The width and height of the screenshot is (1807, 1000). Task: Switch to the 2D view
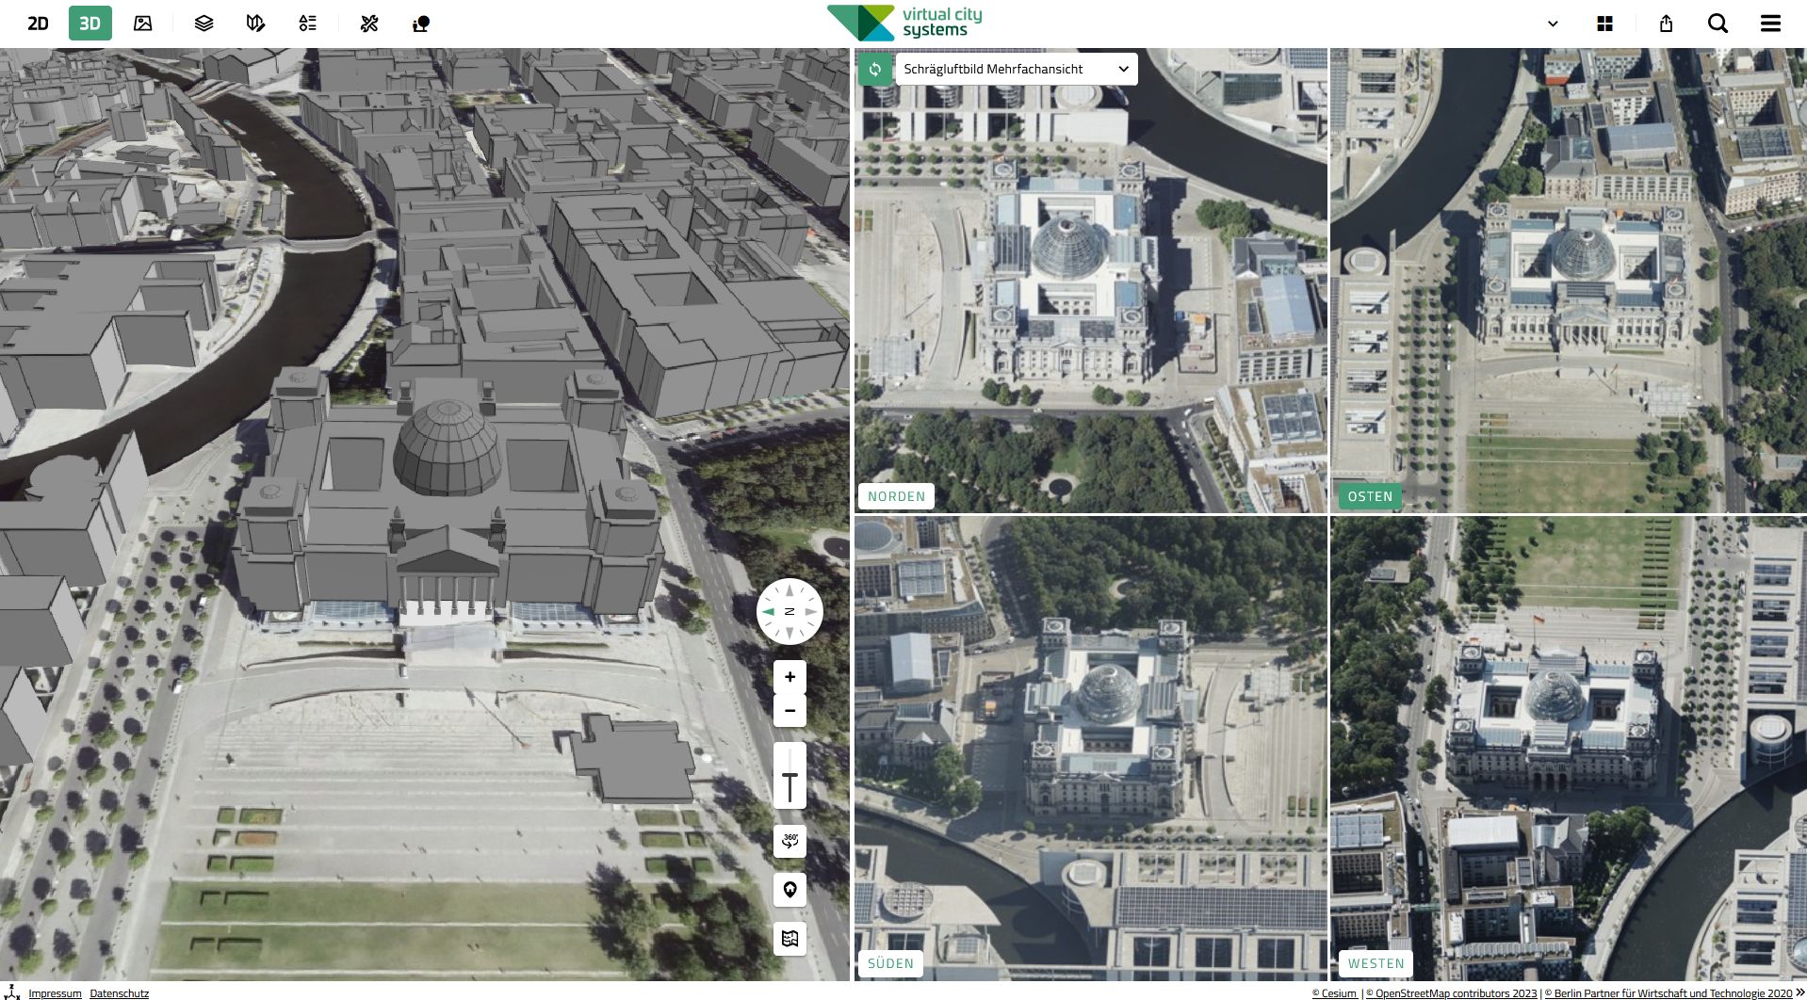pyautogui.click(x=38, y=23)
